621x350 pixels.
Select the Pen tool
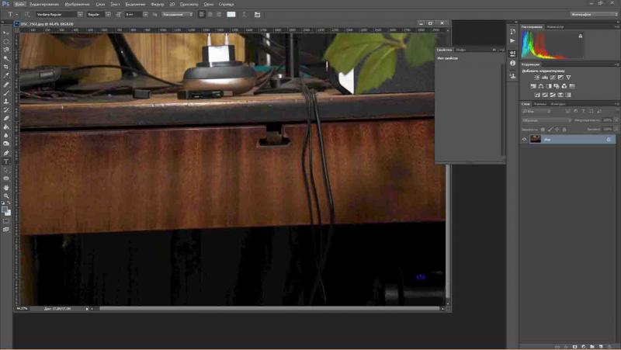[x=6, y=153]
